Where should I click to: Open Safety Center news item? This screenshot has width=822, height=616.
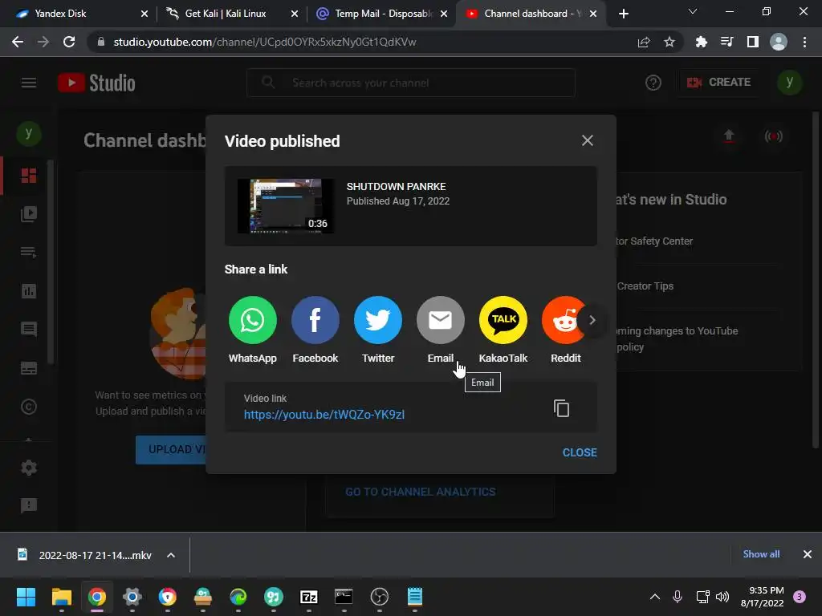coord(654,241)
